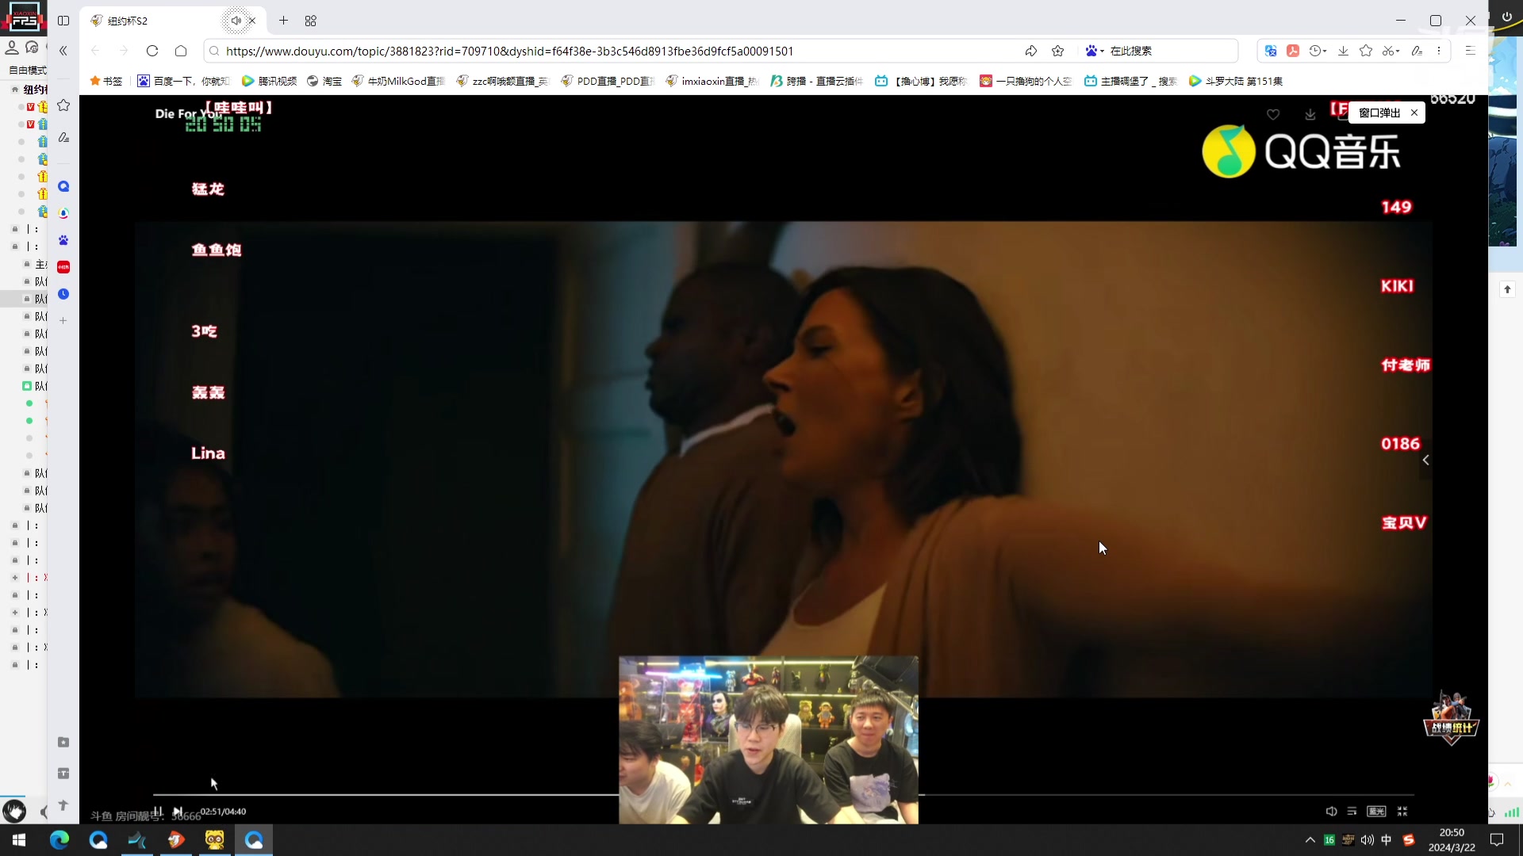This screenshot has height=856, width=1523.
Task: Open Microsoft Edge from the taskbar
Action: [x=59, y=840]
